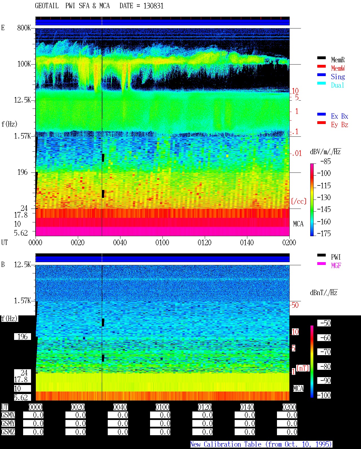
Task: Select the GEOTAIL PWI SFA & MCA title
Action: point(72,6)
